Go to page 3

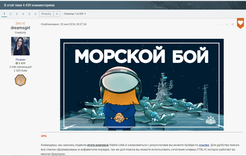[17, 14]
